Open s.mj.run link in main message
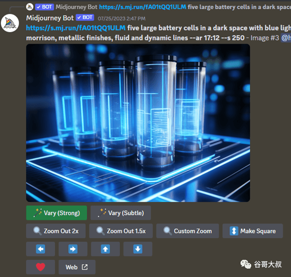This screenshot has width=291, height=277. click(76, 28)
